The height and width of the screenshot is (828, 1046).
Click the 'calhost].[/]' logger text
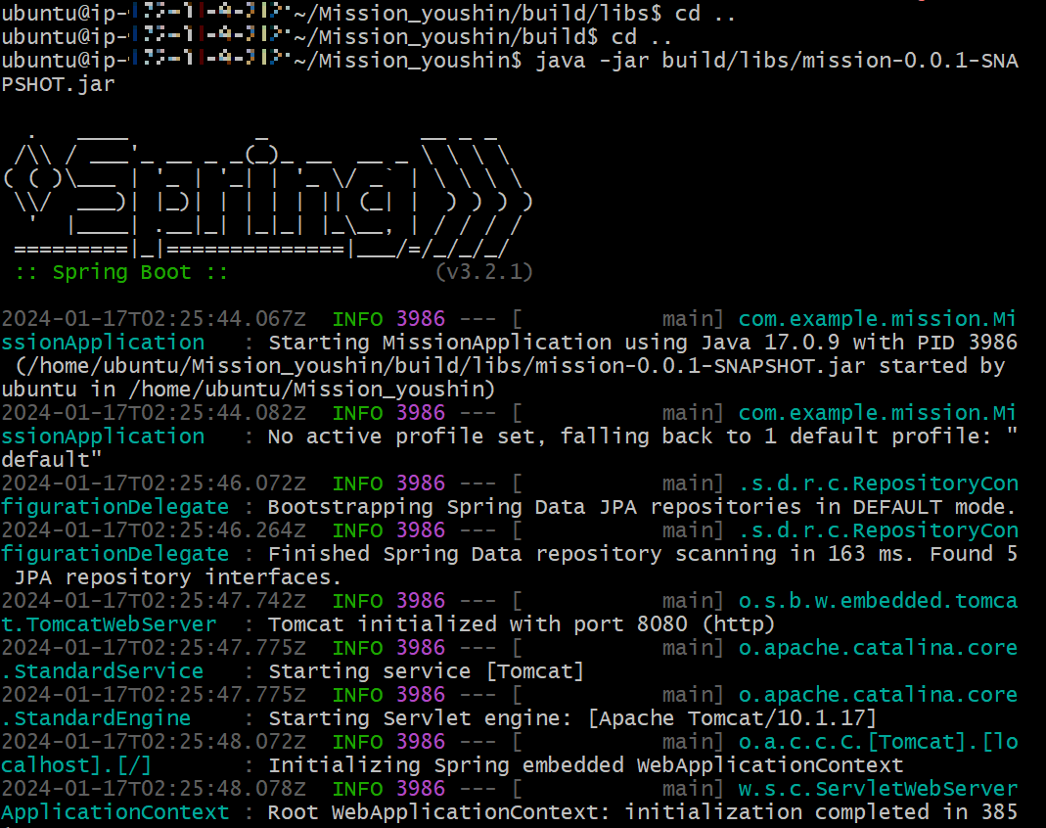[76, 765]
